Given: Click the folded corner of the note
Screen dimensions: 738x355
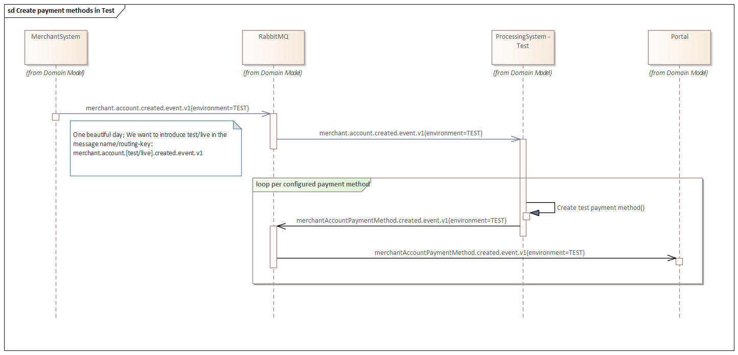Looking at the screenshot, I should pos(237,125).
